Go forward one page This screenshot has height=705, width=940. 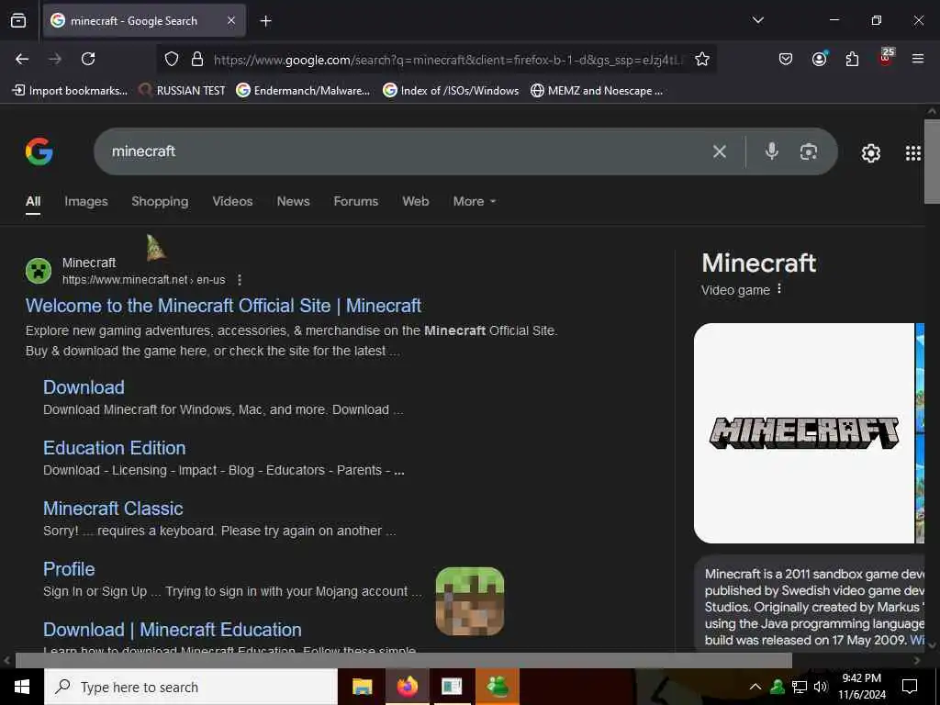coord(55,59)
